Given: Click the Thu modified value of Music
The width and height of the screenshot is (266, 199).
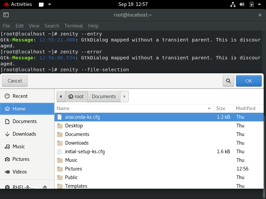Looking at the screenshot, I should point(240,160).
